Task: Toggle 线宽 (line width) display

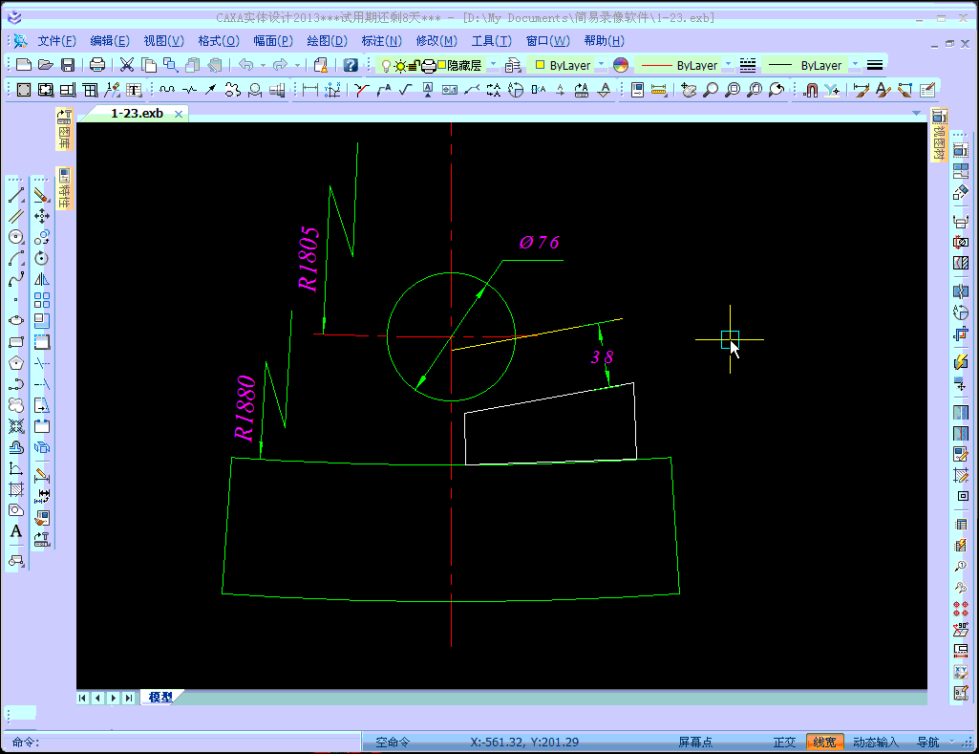Action: [x=824, y=742]
